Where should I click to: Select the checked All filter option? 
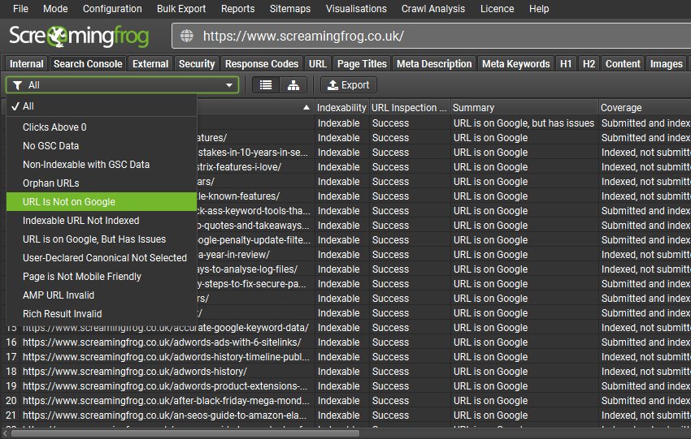(x=102, y=106)
